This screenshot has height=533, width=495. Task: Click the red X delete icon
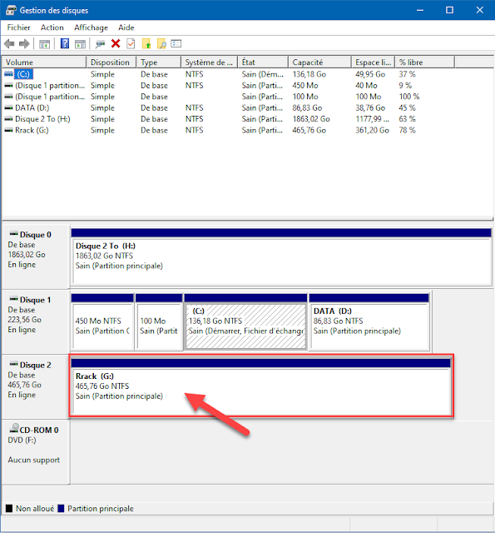tap(116, 43)
